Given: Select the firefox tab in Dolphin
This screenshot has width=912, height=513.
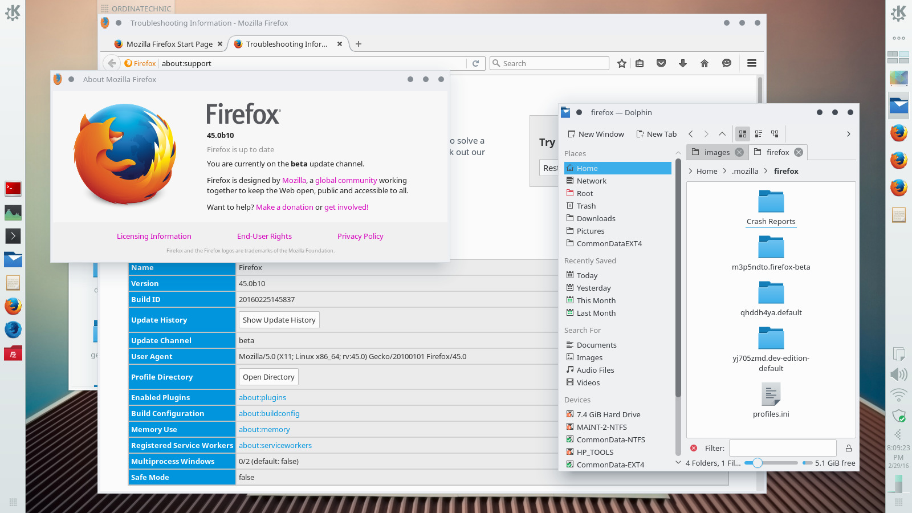Looking at the screenshot, I should 777,152.
